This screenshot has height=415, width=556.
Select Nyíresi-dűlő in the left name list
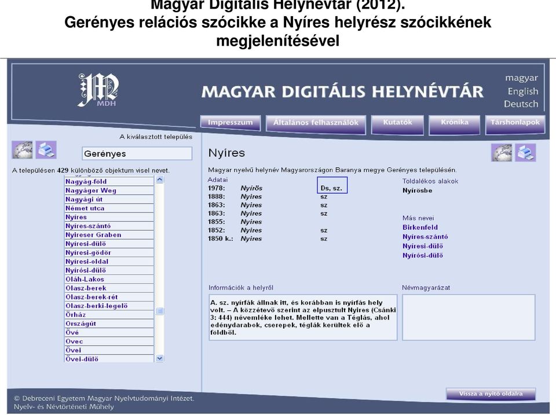point(109,244)
